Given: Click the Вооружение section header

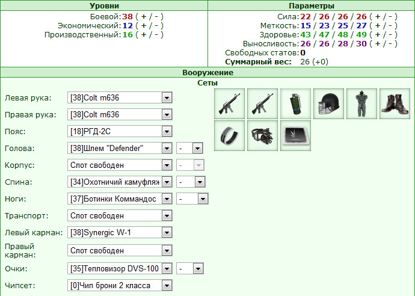Looking at the screenshot, I should [x=207, y=73].
